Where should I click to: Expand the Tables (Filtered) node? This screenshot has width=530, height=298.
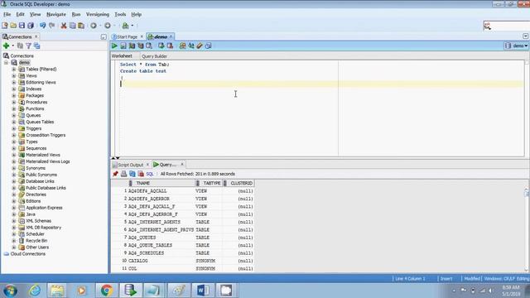tap(14, 70)
